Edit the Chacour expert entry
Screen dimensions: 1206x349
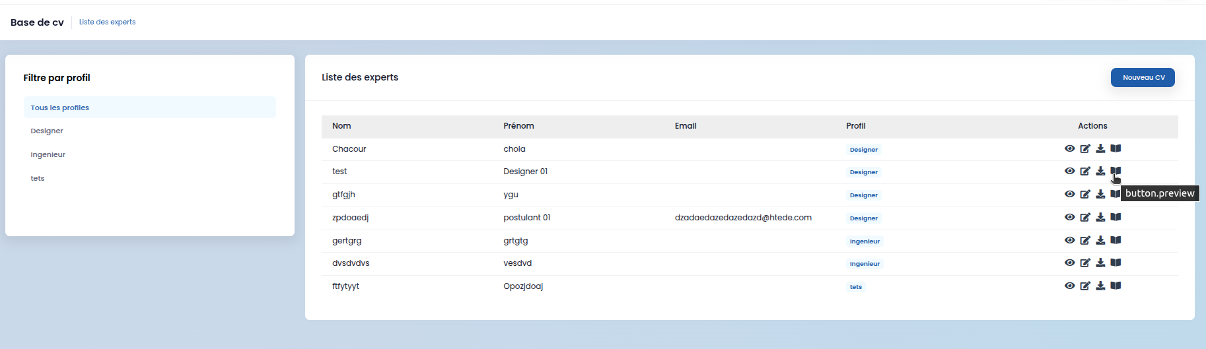coord(1085,148)
